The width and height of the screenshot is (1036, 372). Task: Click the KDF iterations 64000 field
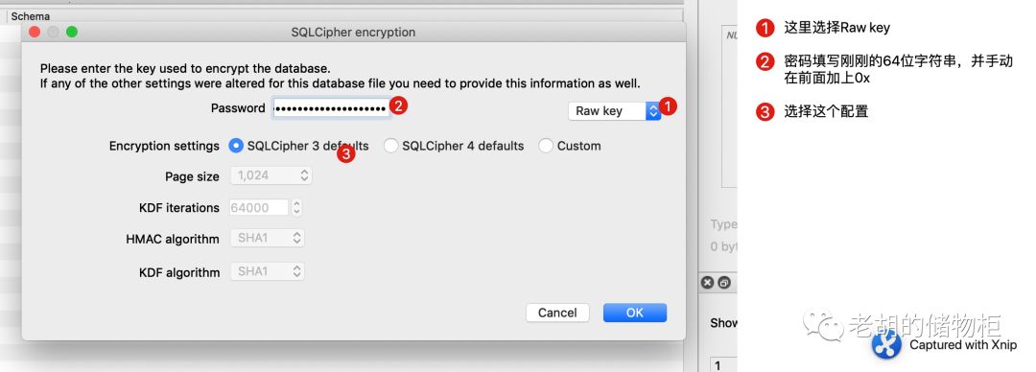coord(259,207)
